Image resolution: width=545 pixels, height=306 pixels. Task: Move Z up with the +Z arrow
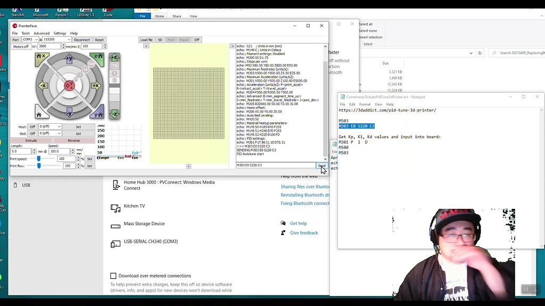click(x=114, y=57)
